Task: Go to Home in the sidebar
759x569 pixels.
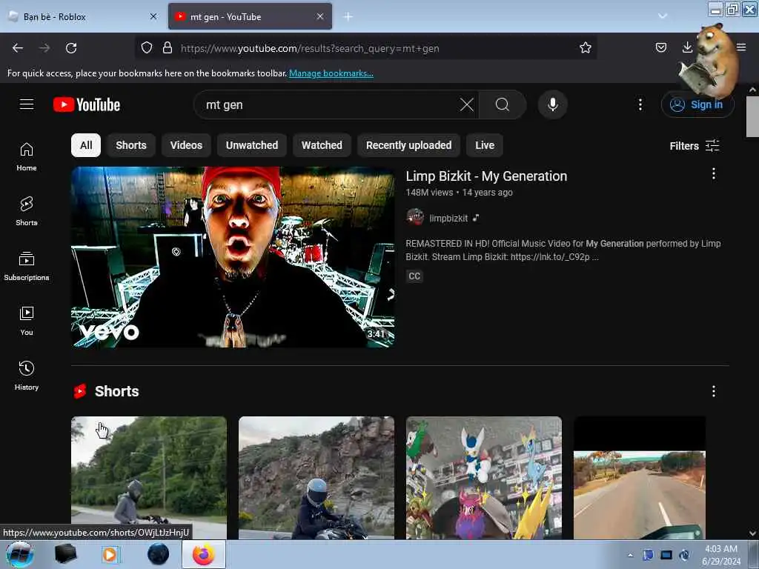Action: coord(27,157)
